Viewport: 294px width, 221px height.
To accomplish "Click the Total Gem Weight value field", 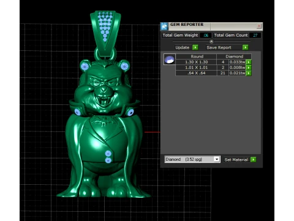I will click(x=205, y=35).
